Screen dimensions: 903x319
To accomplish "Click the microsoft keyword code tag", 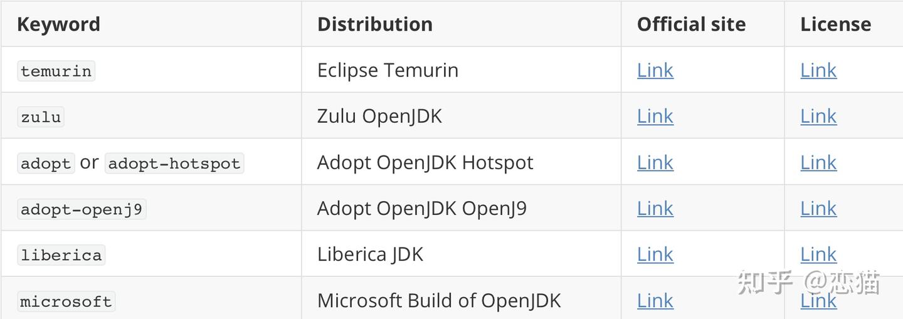I will (66, 301).
